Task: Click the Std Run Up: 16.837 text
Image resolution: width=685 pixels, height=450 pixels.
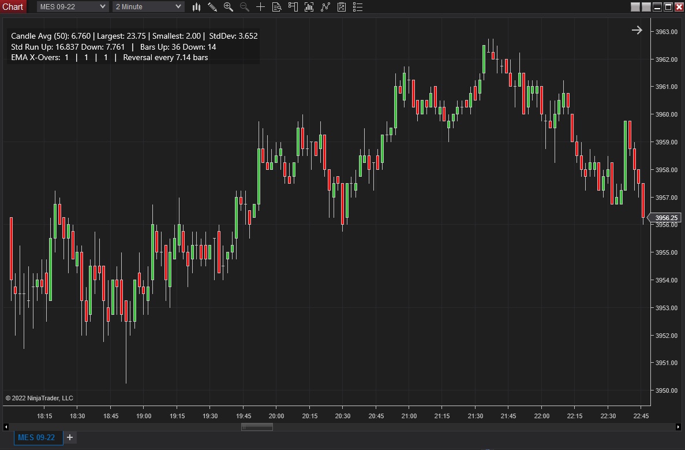Action: coord(45,47)
